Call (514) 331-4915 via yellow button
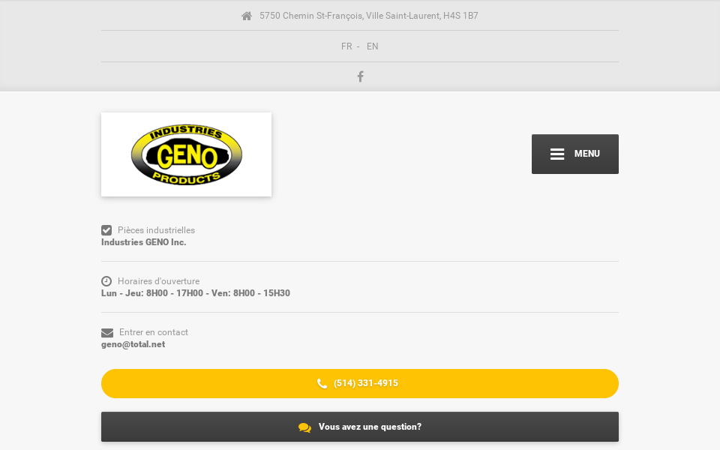720x450 pixels. click(x=359, y=382)
